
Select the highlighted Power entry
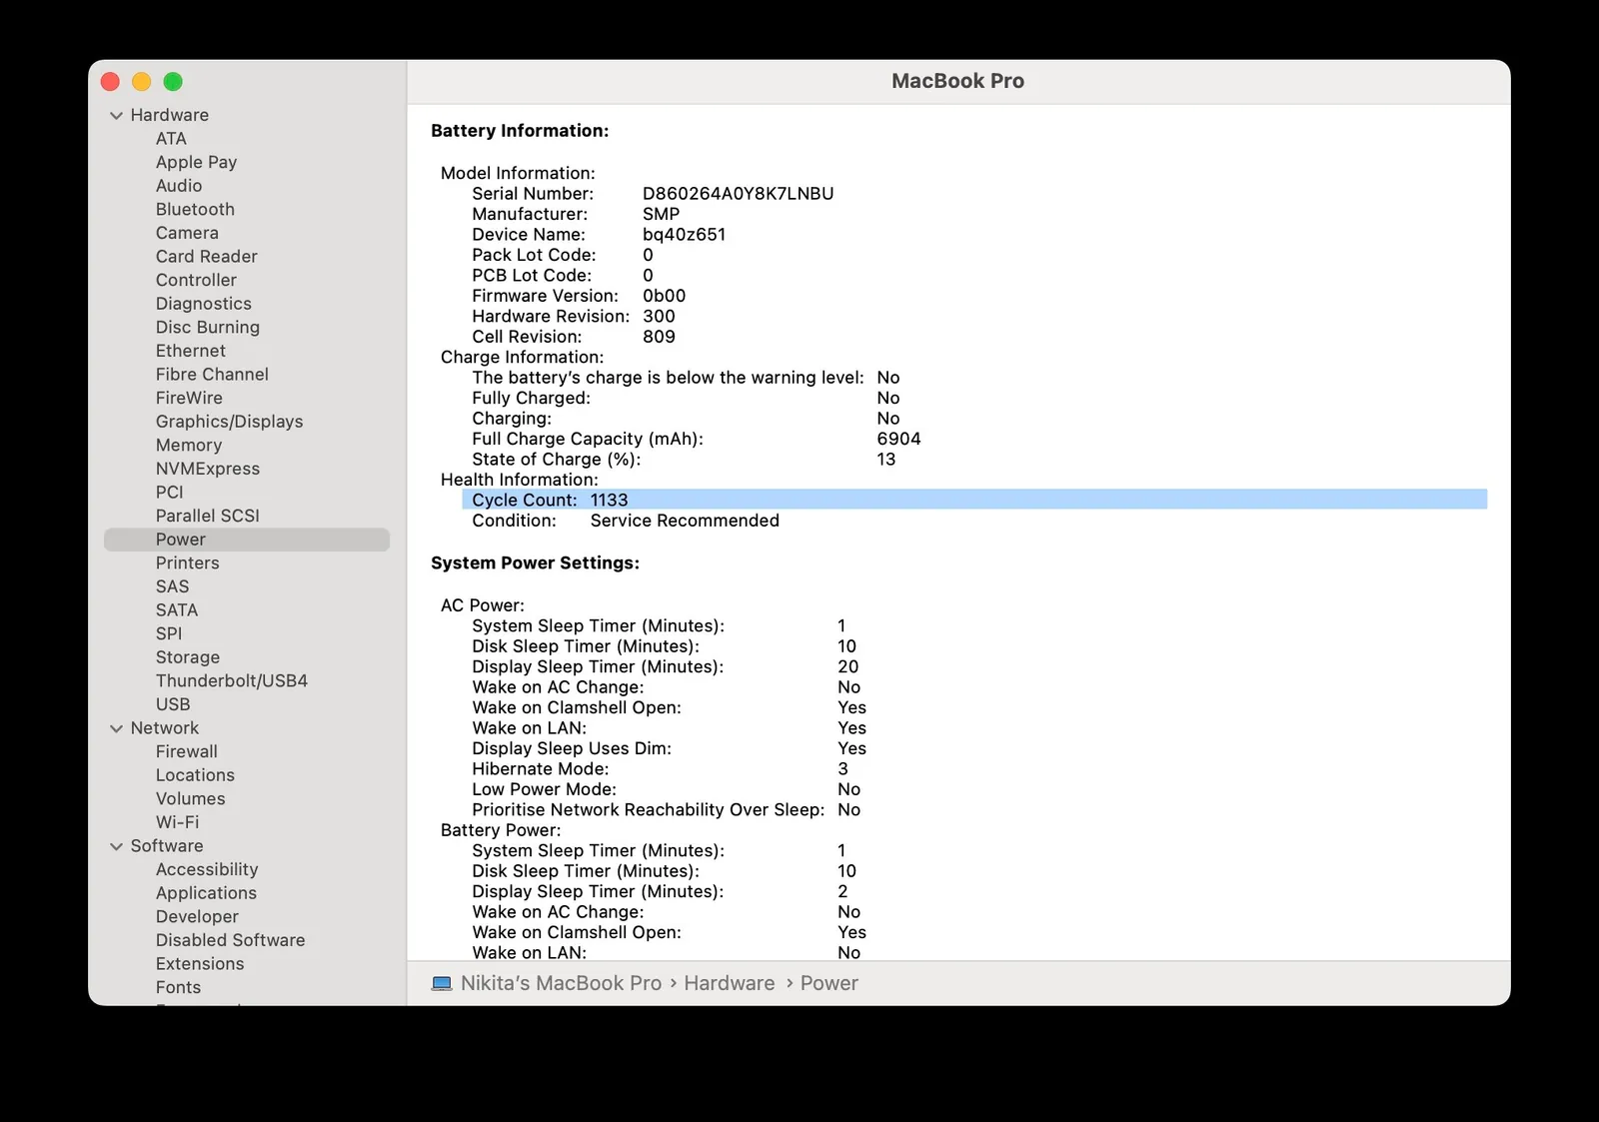click(x=247, y=540)
